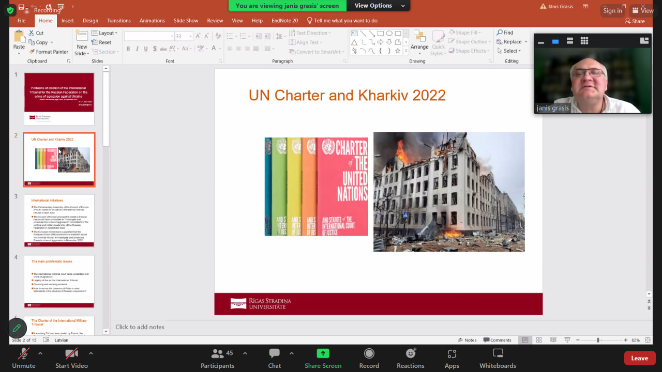Unmute the microphone
Screen dimensions: 662x372
[24, 358]
